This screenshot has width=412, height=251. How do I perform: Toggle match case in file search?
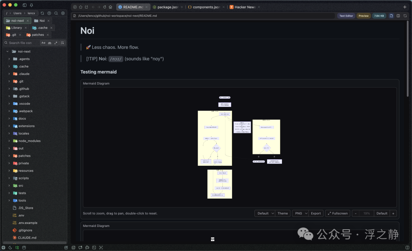point(43,43)
